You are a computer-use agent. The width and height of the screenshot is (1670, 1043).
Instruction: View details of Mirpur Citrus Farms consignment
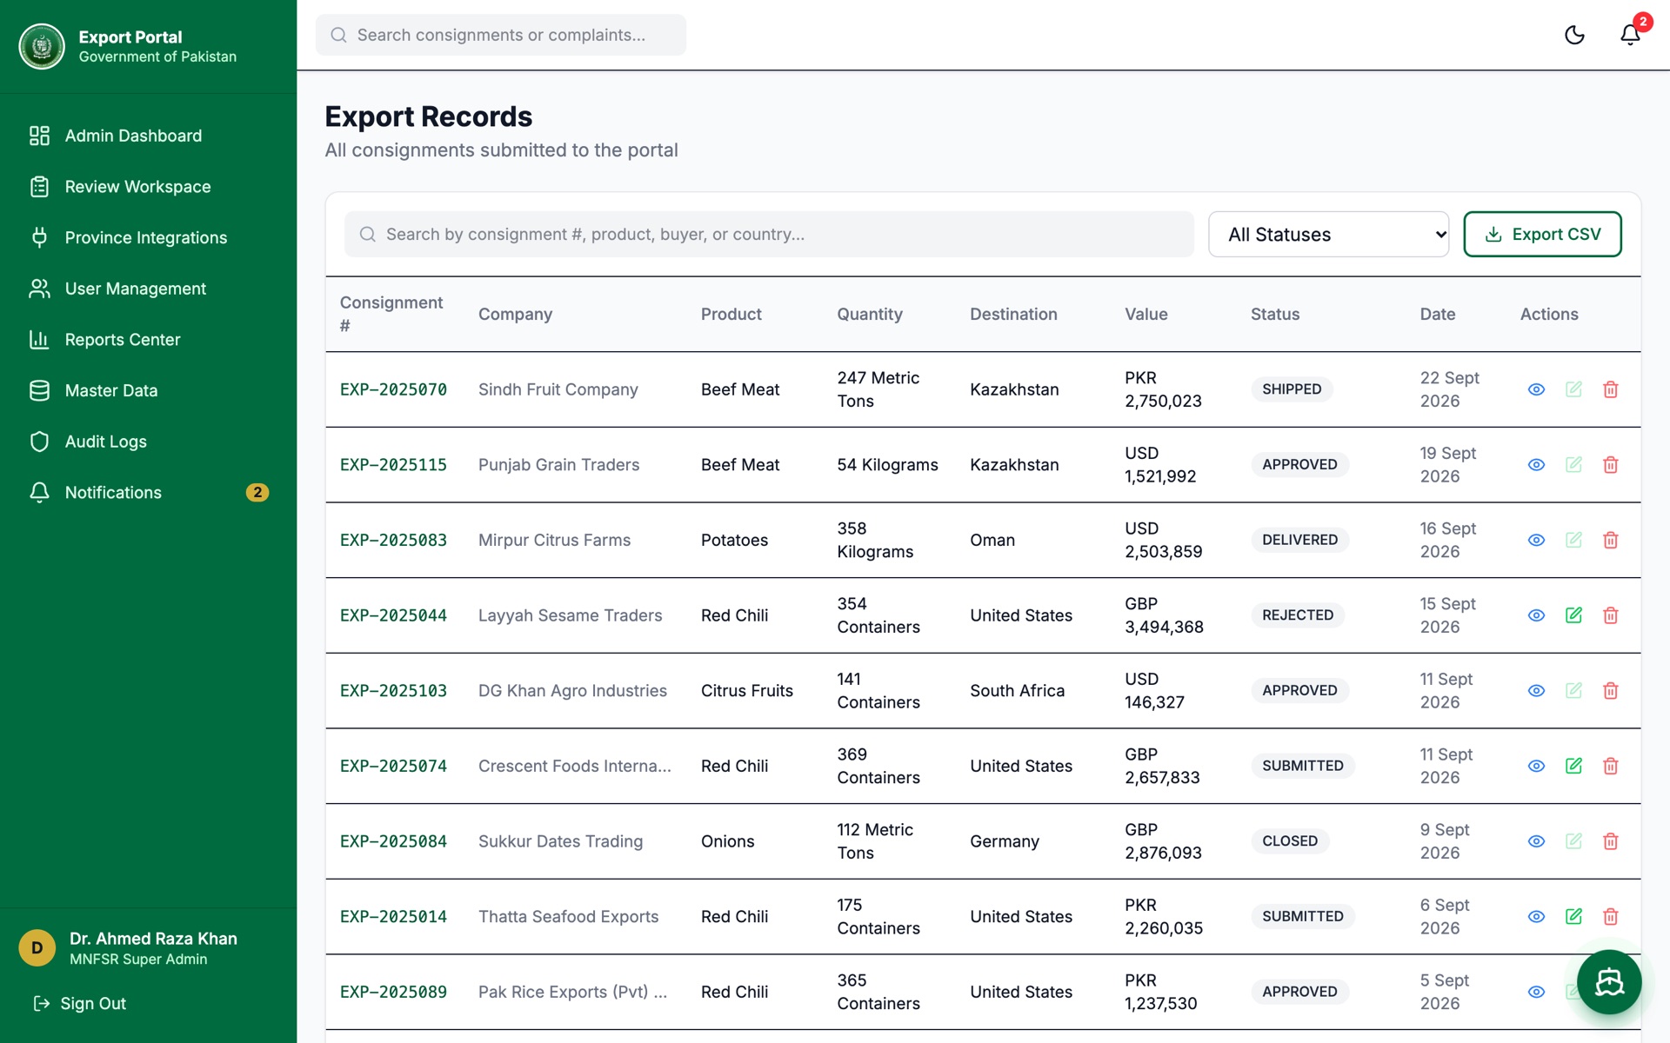1537,540
